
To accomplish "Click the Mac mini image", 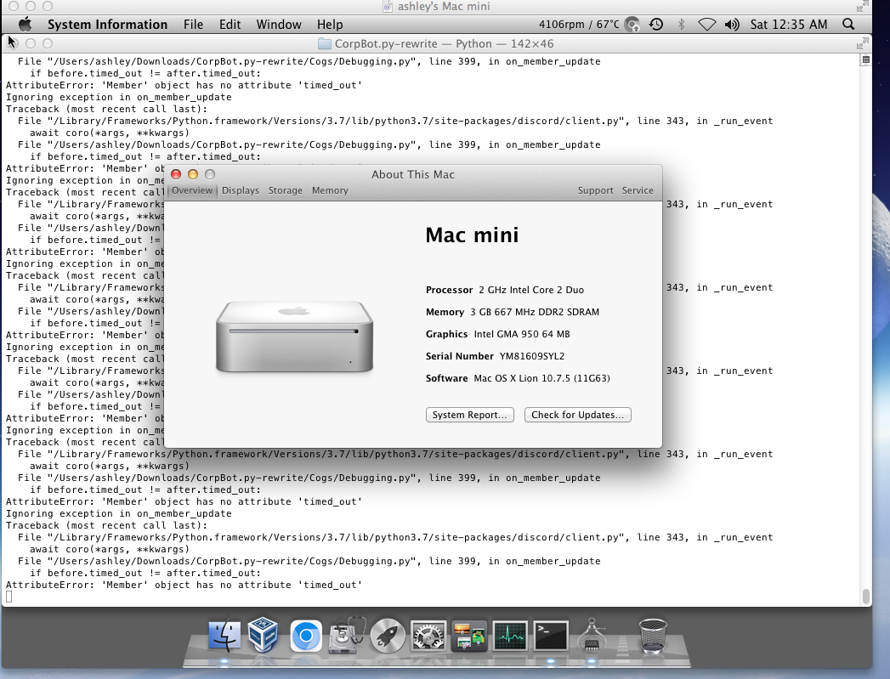I will click(295, 337).
